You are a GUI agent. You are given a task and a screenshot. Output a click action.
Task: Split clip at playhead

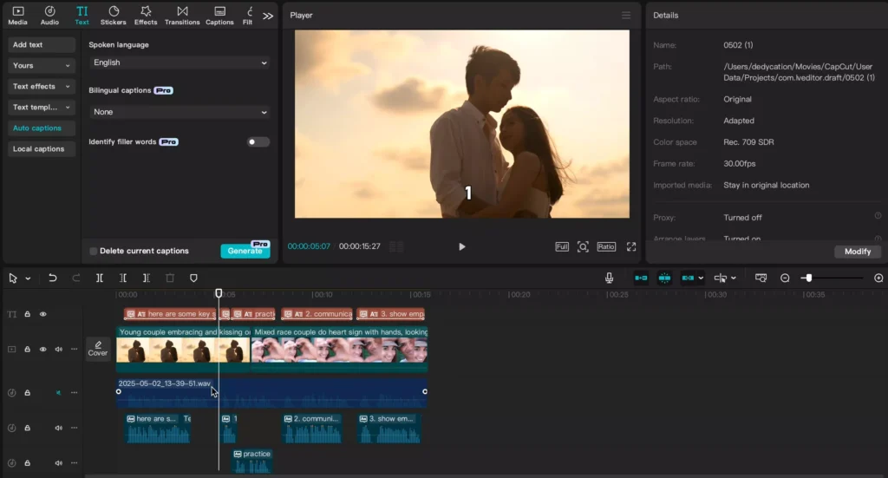click(100, 278)
